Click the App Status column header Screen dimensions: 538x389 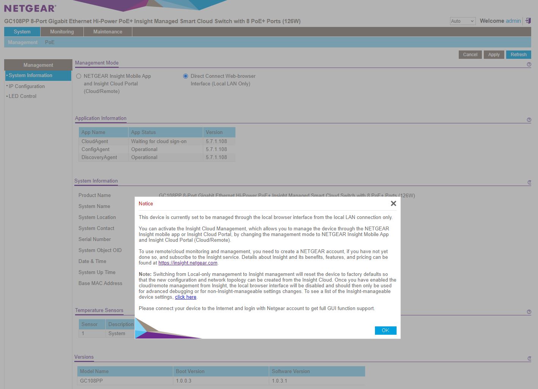(166, 132)
